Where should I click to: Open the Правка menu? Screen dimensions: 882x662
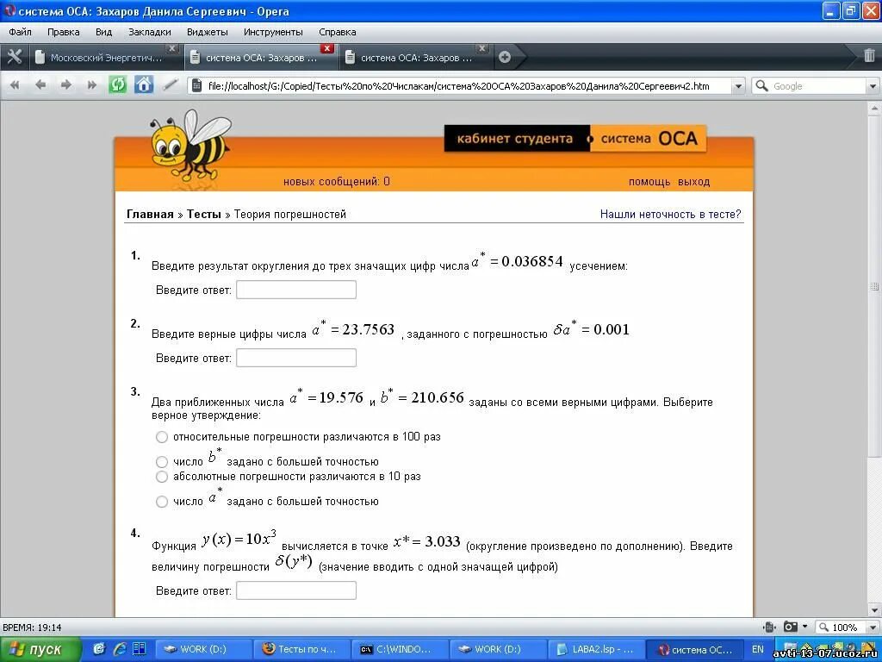63,32
